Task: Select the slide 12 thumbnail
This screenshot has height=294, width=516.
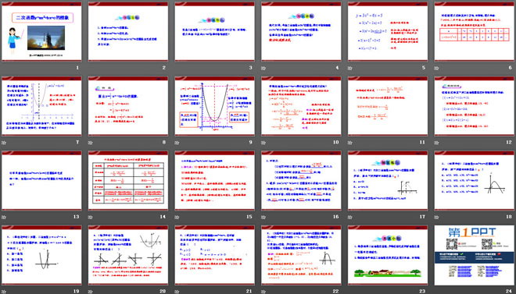Action: pyautogui.click(x=475, y=106)
